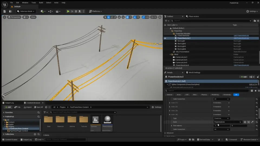Toggle visibility eye for PowerlineActor2
The image size is (260, 146).
tap(165, 38)
